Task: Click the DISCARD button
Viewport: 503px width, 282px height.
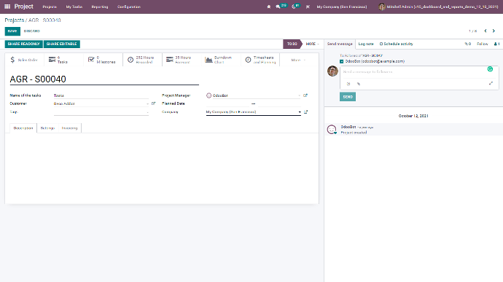Action: (x=32, y=31)
